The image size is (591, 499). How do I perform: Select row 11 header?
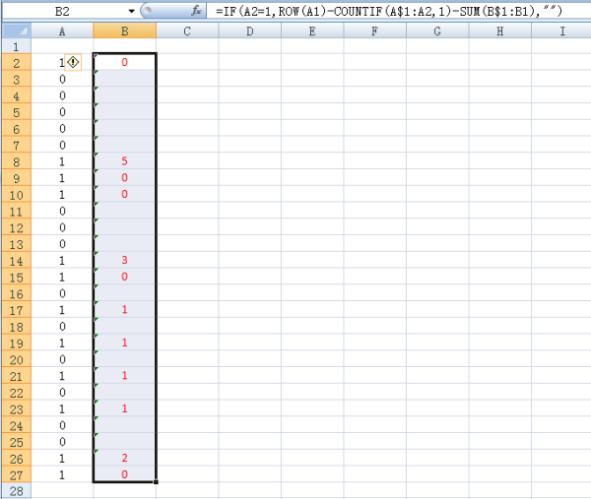tap(16, 212)
